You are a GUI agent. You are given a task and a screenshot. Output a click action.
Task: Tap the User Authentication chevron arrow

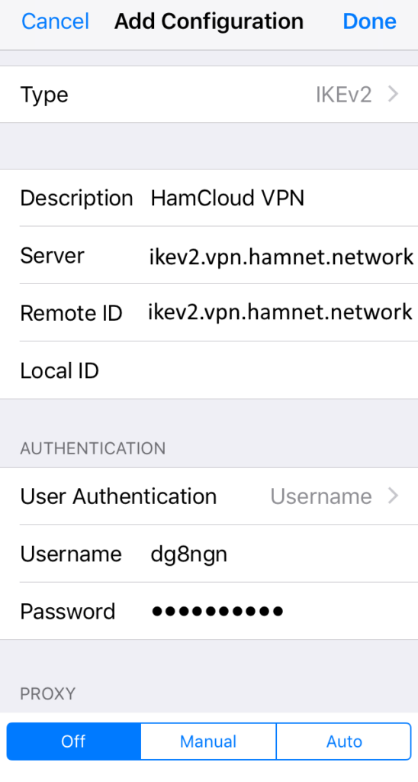pos(394,496)
